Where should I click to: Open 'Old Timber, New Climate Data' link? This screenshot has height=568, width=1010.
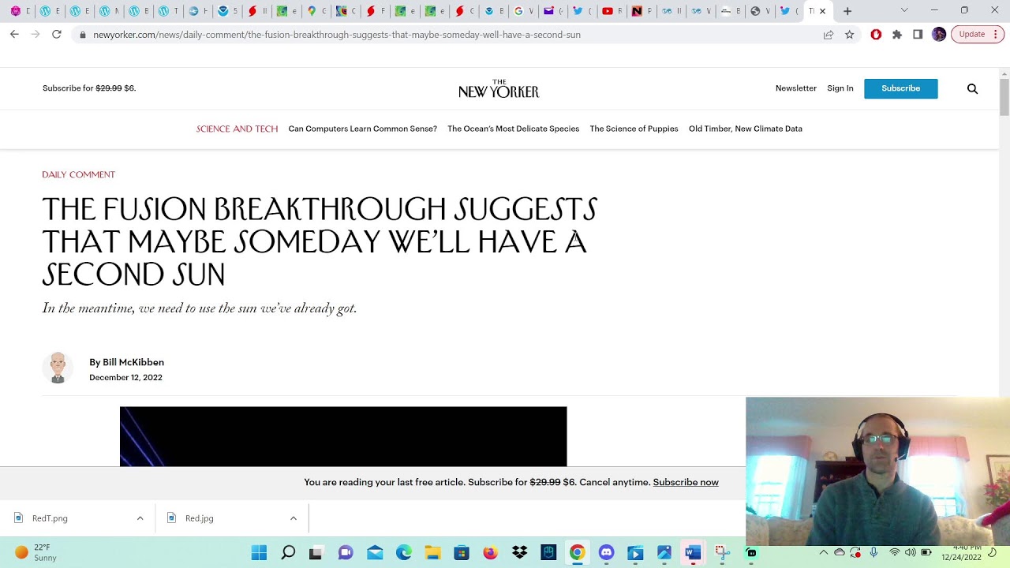click(x=745, y=129)
